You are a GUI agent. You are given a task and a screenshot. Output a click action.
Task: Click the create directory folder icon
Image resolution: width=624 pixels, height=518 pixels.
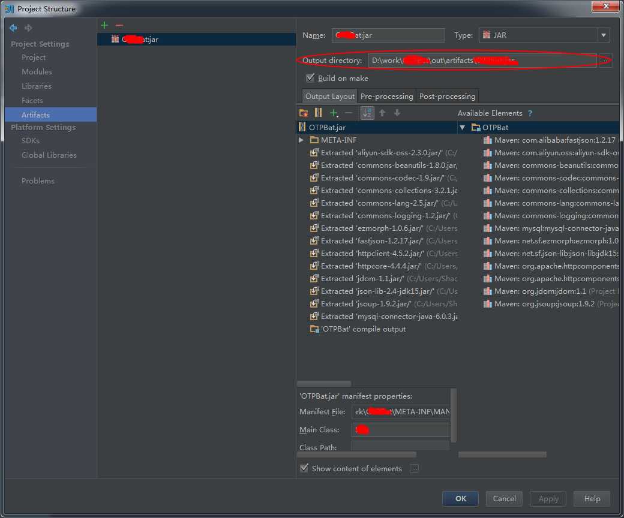303,113
